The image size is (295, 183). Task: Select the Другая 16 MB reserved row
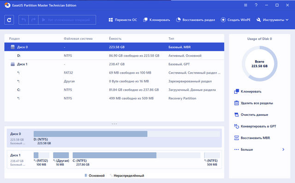pyautogui.click(x=114, y=81)
